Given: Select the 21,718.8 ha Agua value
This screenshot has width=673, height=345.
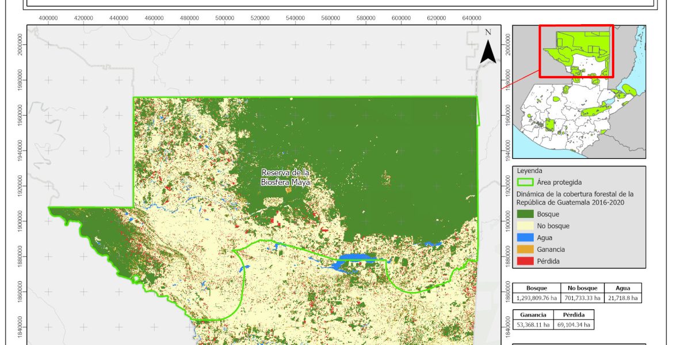Looking at the screenshot, I should pyautogui.click(x=621, y=298).
